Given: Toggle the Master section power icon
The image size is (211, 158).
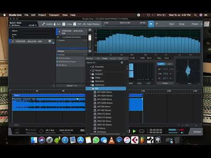Looking at the screenshot, I should (90, 51).
